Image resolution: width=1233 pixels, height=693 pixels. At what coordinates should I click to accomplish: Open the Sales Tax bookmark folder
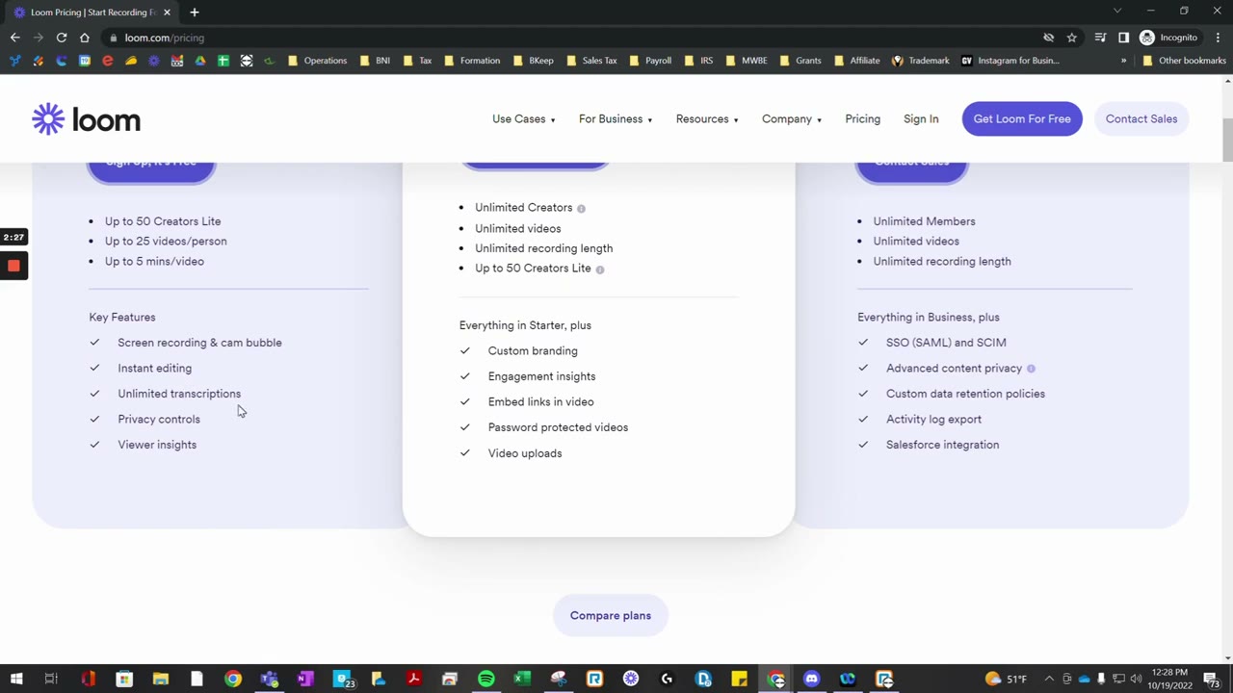(591, 61)
